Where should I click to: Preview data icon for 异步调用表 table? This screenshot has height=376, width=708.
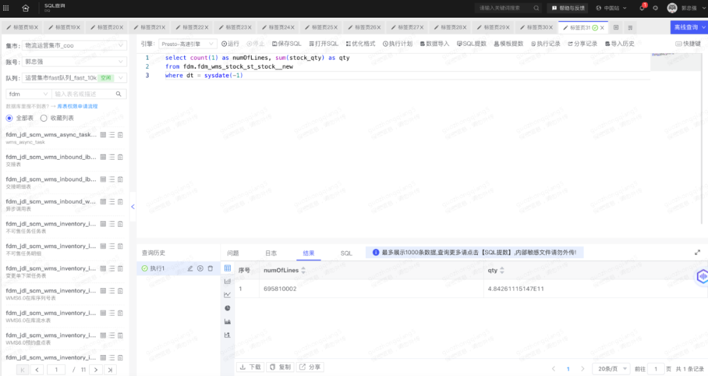(103, 201)
